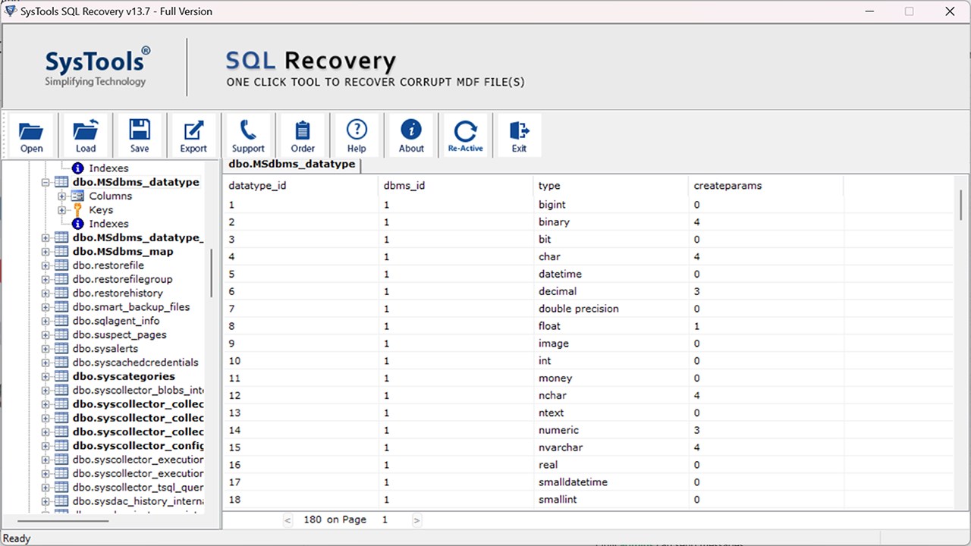This screenshot has width=971, height=546.
Task: Expand the dbo.sqlagent_info node
Action: click(x=46, y=322)
